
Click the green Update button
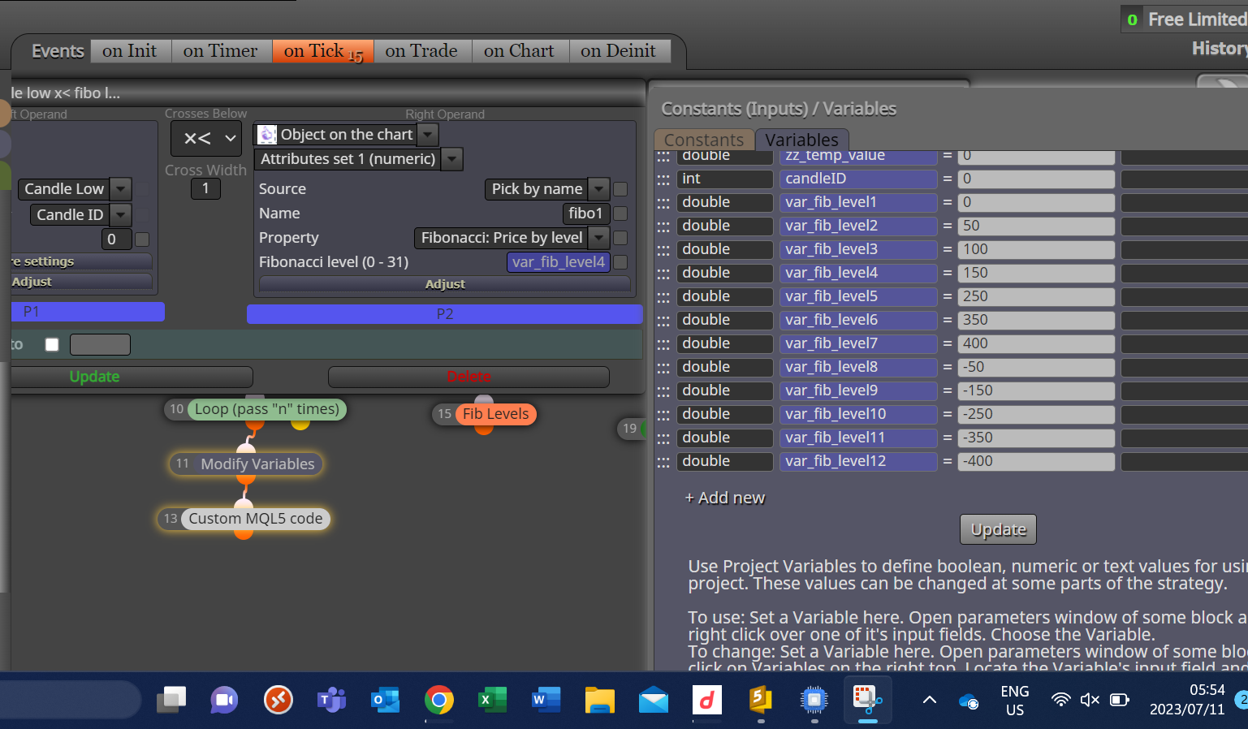(x=131, y=377)
